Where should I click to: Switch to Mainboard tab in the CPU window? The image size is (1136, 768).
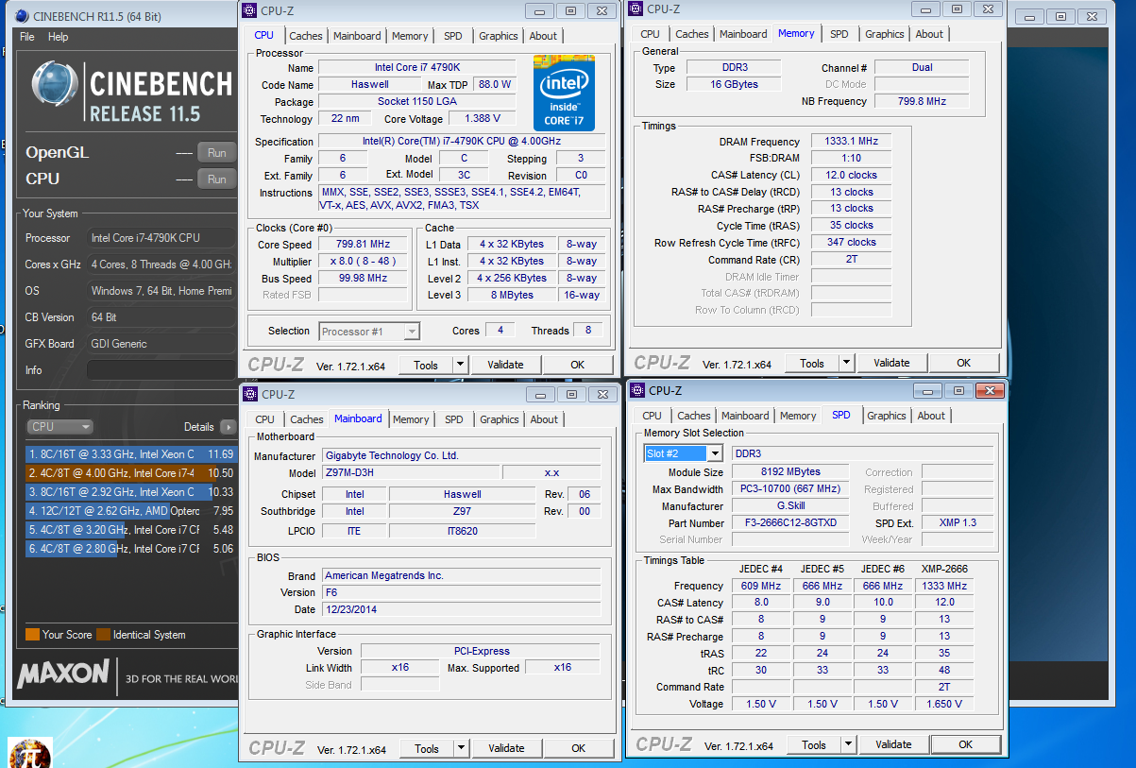[357, 36]
